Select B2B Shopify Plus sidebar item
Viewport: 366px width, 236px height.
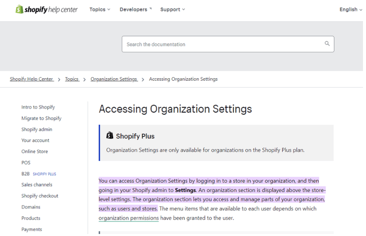pos(38,174)
